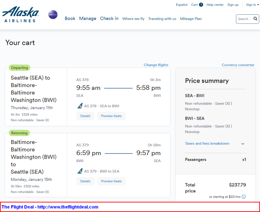Expand Taxes and fees breakdown chevron

click(243, 144)
